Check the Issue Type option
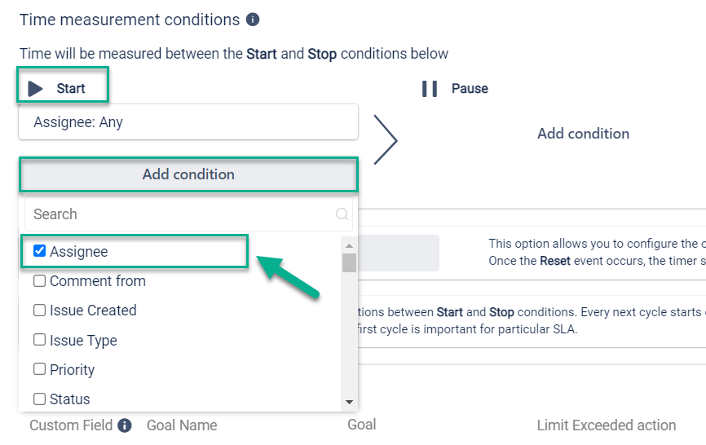Viewport: 706px width, 445px height. coord(39,340)
